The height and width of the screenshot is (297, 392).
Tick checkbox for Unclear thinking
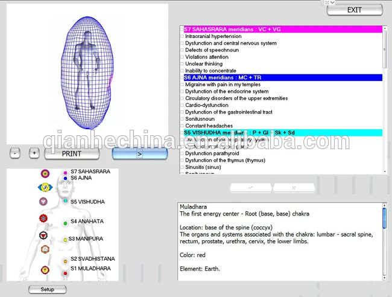[182, 64]
